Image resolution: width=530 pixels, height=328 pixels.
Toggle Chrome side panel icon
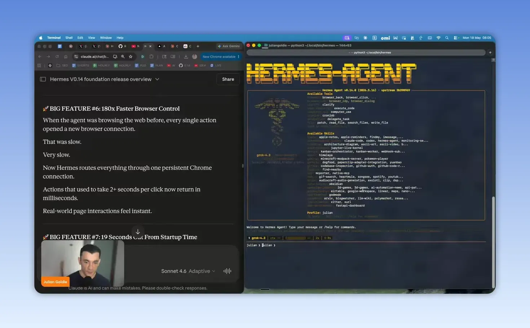173,57
